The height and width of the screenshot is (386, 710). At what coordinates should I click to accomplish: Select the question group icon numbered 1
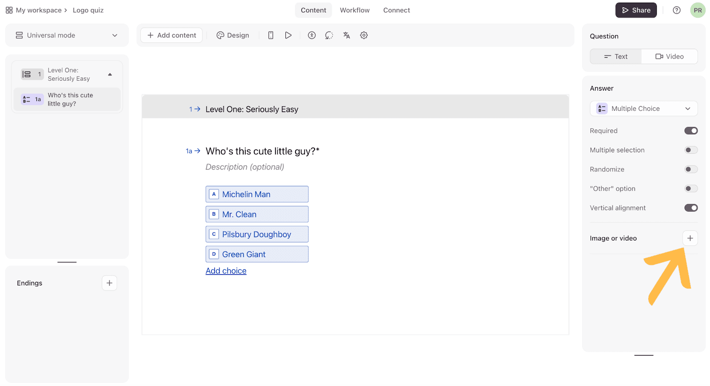[x=32, y=74]
